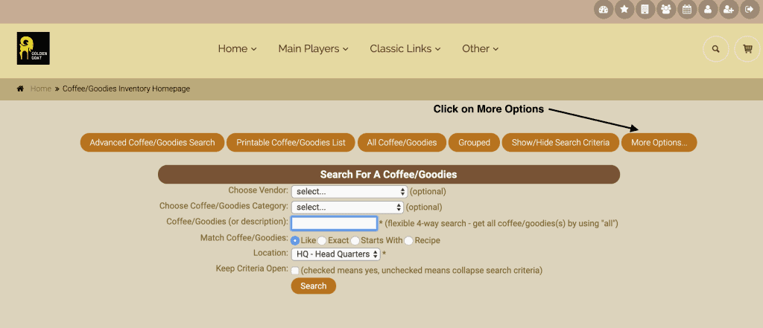763x328 pixels.
Task: Open the Coffee/Goodies Category dropdown
Action: 347,207
